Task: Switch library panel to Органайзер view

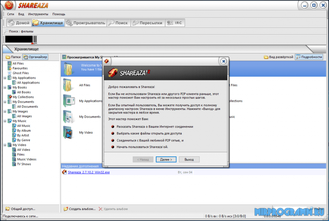Action: pyautogui.click(x=35, y=57)
